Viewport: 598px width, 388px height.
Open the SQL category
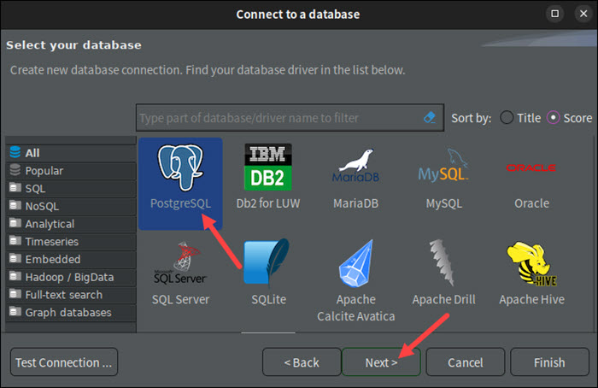coord(71,188)
